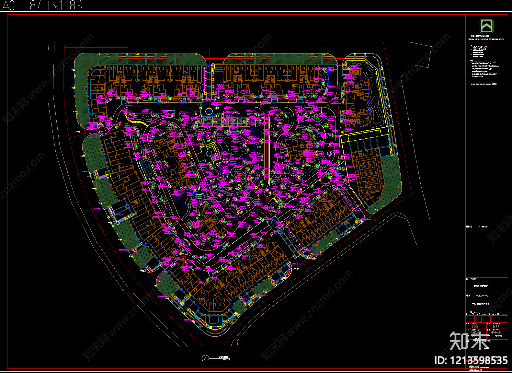
Task: Click the STAMP AREA label in title block
Action: pyautogui.click(x=484, y=227)
